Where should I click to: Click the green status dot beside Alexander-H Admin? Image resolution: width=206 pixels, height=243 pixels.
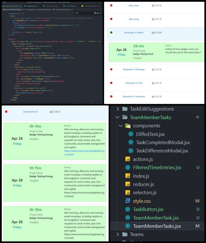click(x=111, y=33)
